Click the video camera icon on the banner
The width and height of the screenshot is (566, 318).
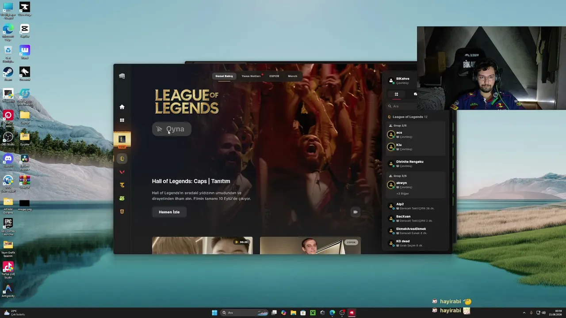[355, 212]
